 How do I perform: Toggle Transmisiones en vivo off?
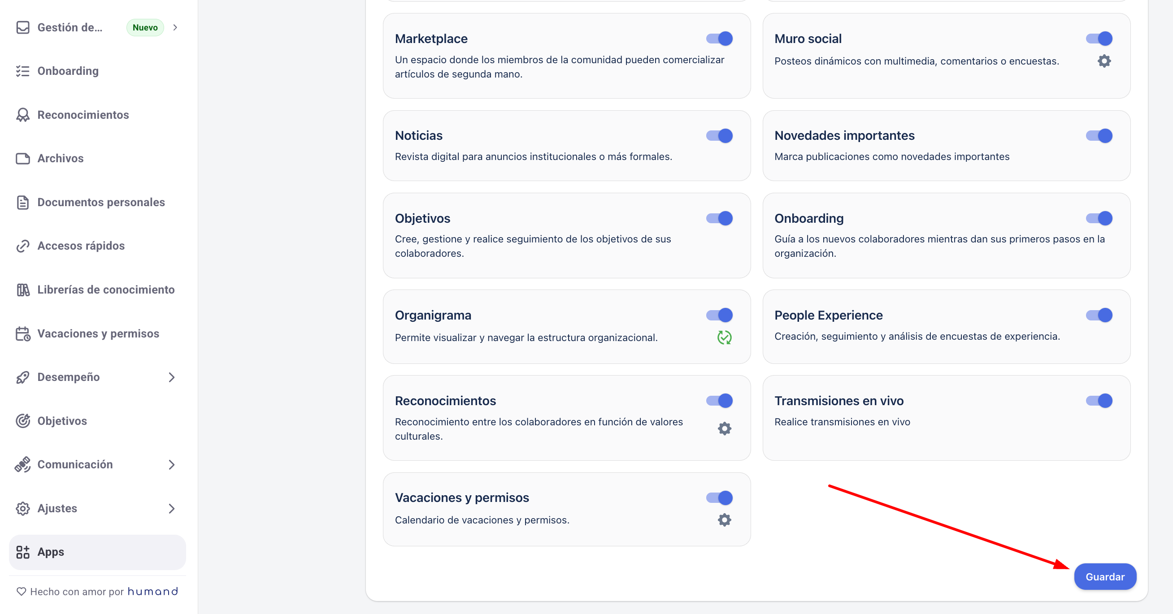(x=1099, y=401)
